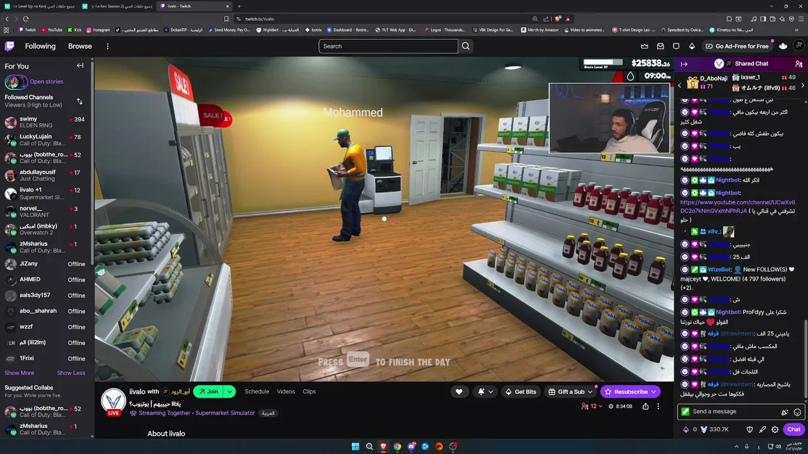Viewport: 808px width, 454px height.
Task: Open the Chrome icon in taskbar
Action: (397, 446)
